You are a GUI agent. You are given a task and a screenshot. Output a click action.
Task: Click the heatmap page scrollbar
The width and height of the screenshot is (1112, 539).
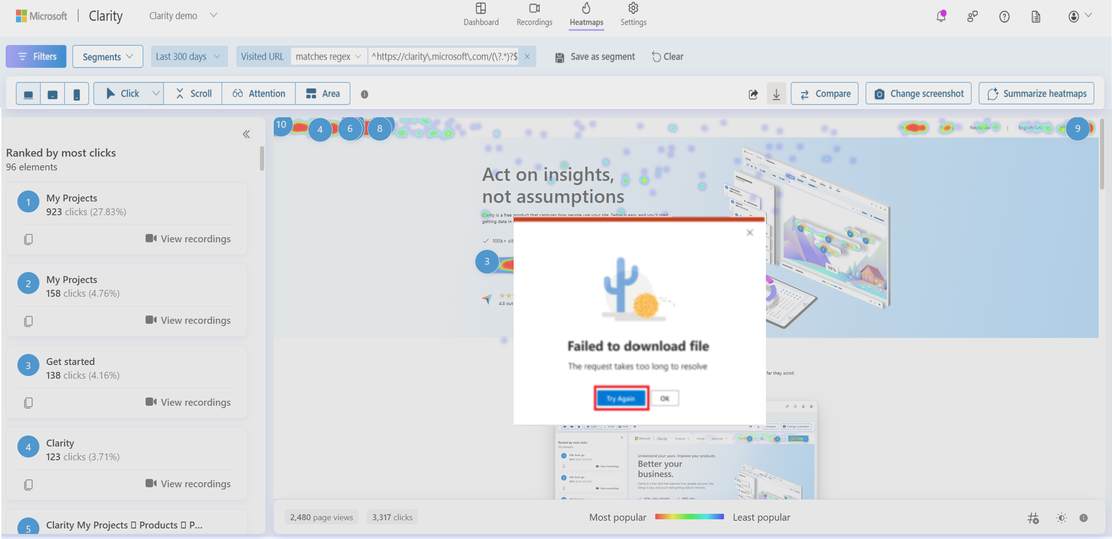click(x=1102, y=154)
